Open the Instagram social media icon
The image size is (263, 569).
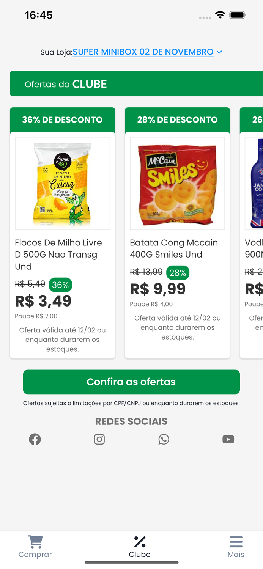coord(99,439)
